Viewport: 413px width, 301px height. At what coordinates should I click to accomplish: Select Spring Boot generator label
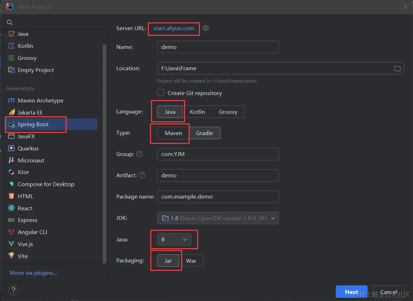click(x=33, y=124)
